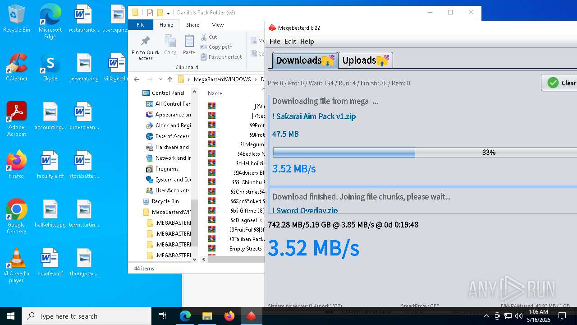Image resolution: width=577 pixels, height=325 pixels.
Task: Go back in File Explorer navigation
Action: click(137, 79)
